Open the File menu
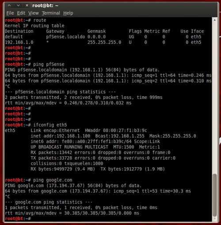 (10, 13)
